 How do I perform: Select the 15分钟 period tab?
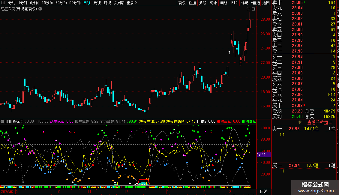tap(47, 3)
